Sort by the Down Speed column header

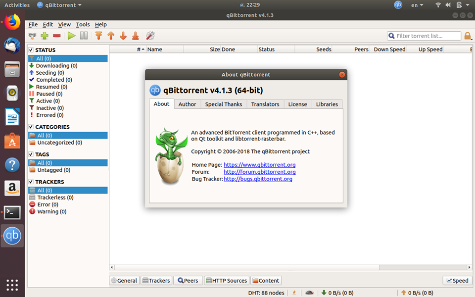pyautogui.click(x=387, y=49)
